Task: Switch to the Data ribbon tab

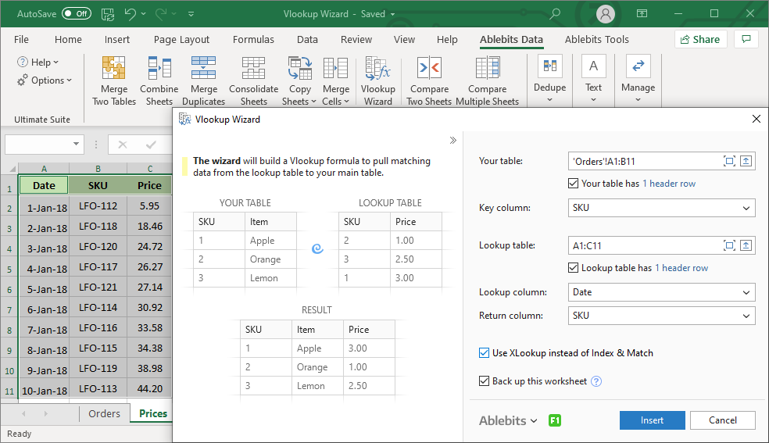Action: (x=307, y=39)
